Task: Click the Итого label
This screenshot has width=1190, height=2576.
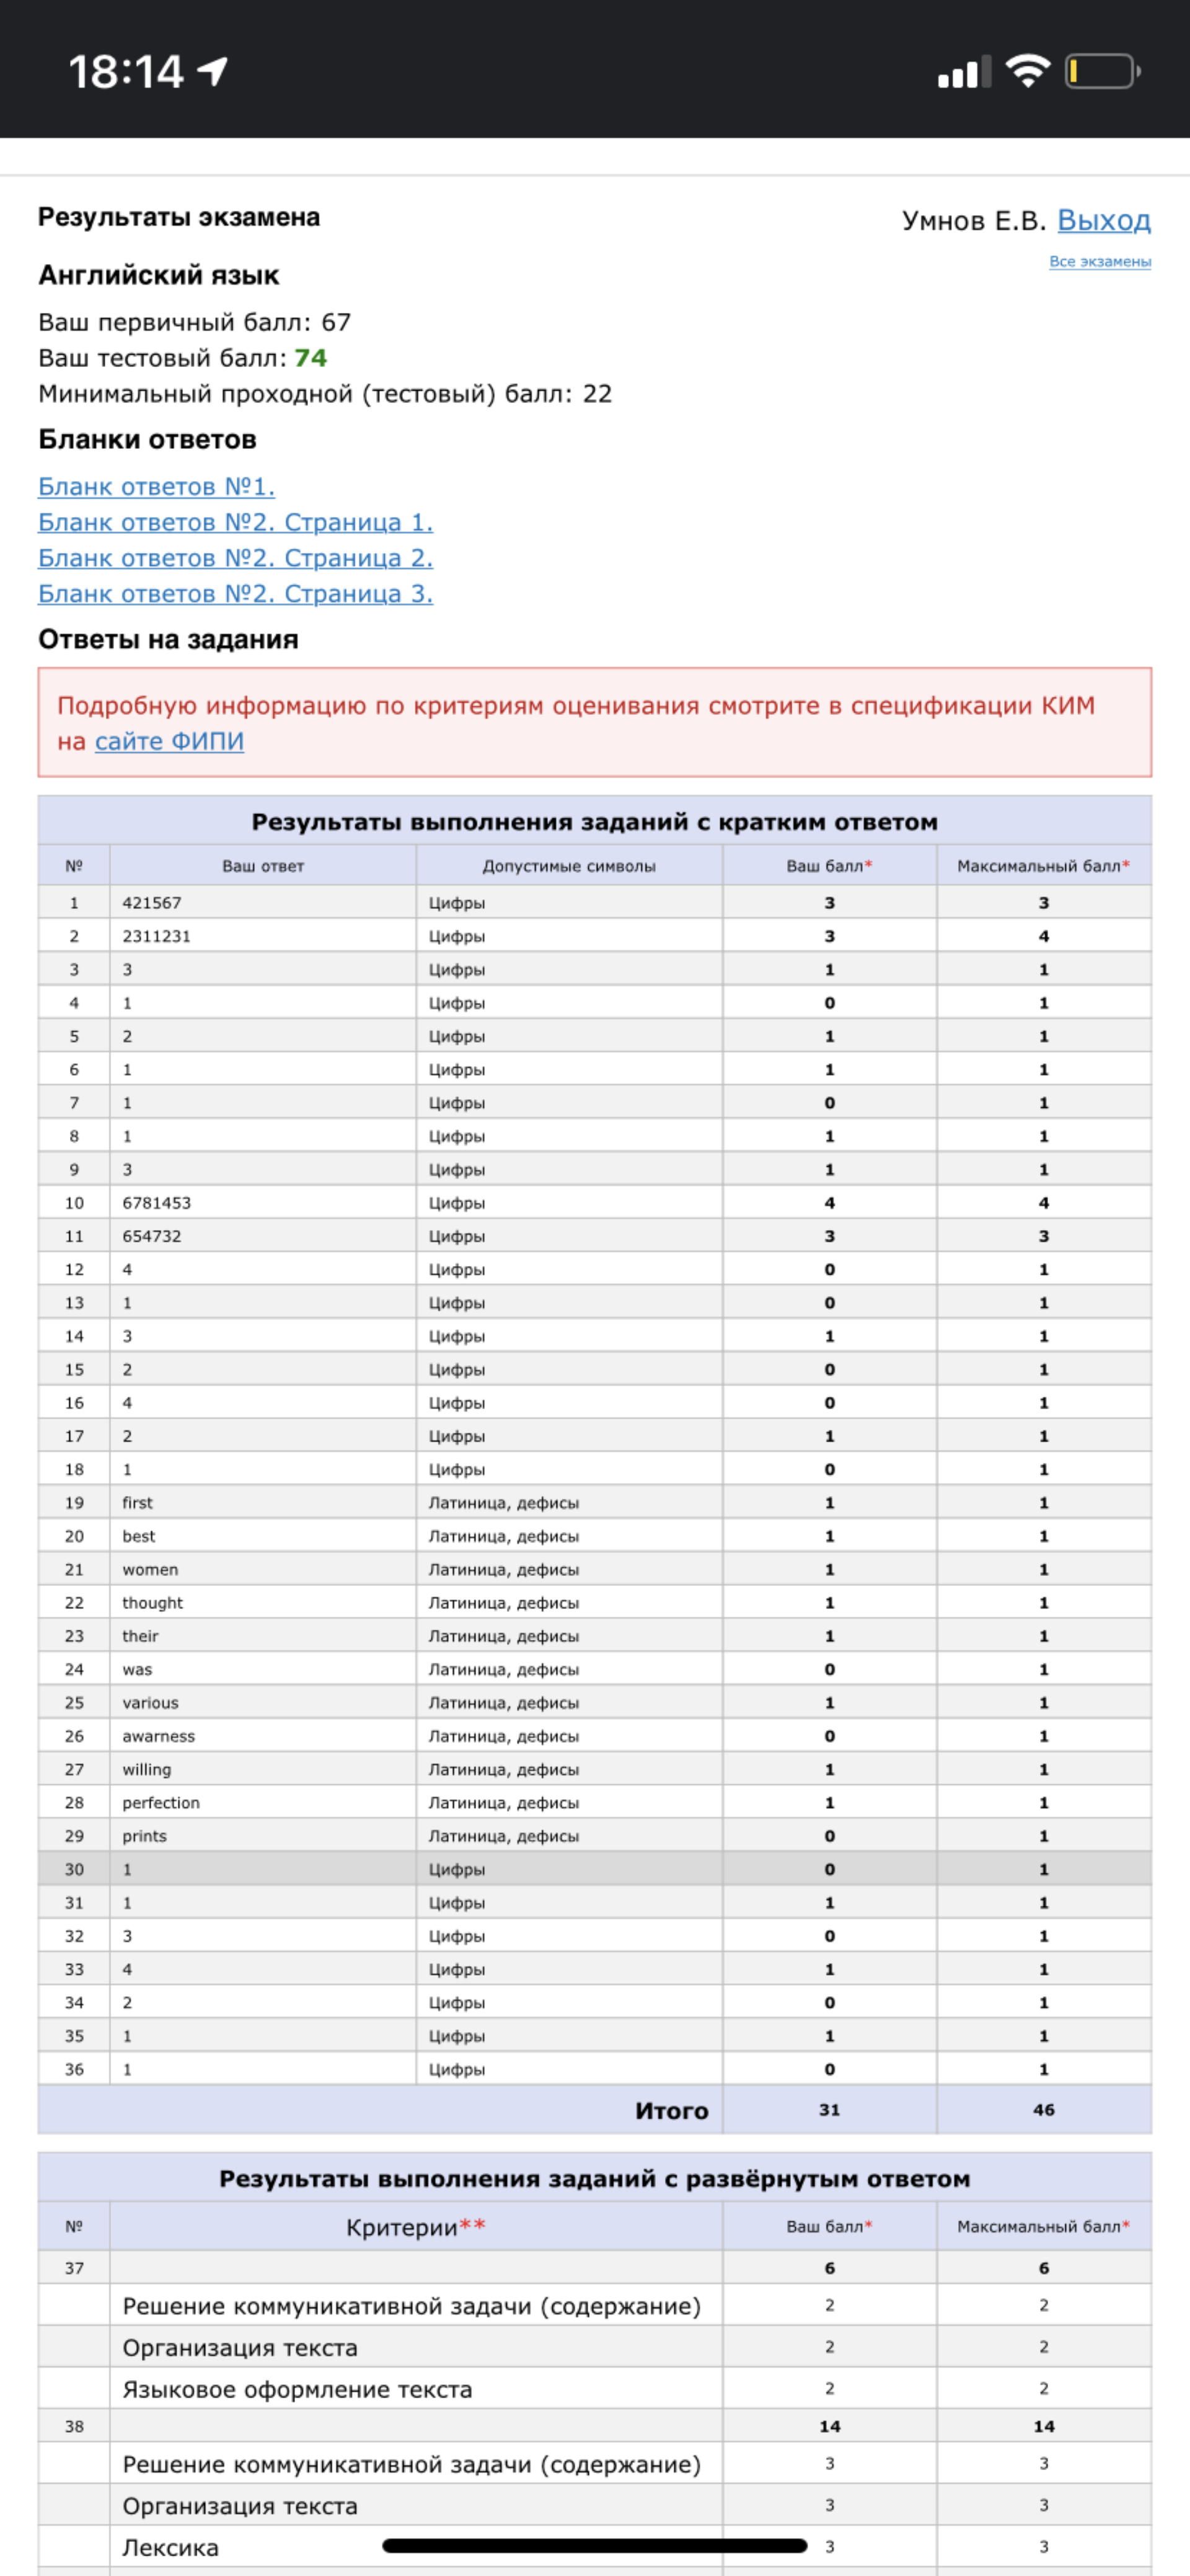Action: [672, 2111]
